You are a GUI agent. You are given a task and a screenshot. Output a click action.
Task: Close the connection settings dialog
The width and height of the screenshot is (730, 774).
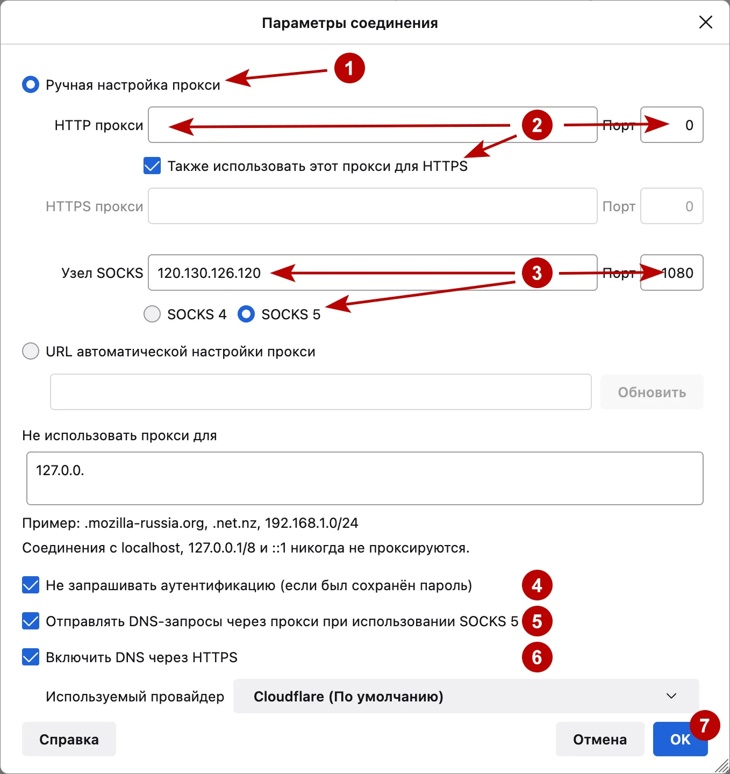pos(706,23)
